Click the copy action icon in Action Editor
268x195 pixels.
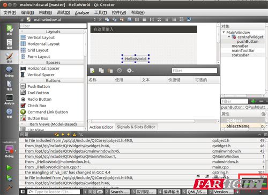101,71
